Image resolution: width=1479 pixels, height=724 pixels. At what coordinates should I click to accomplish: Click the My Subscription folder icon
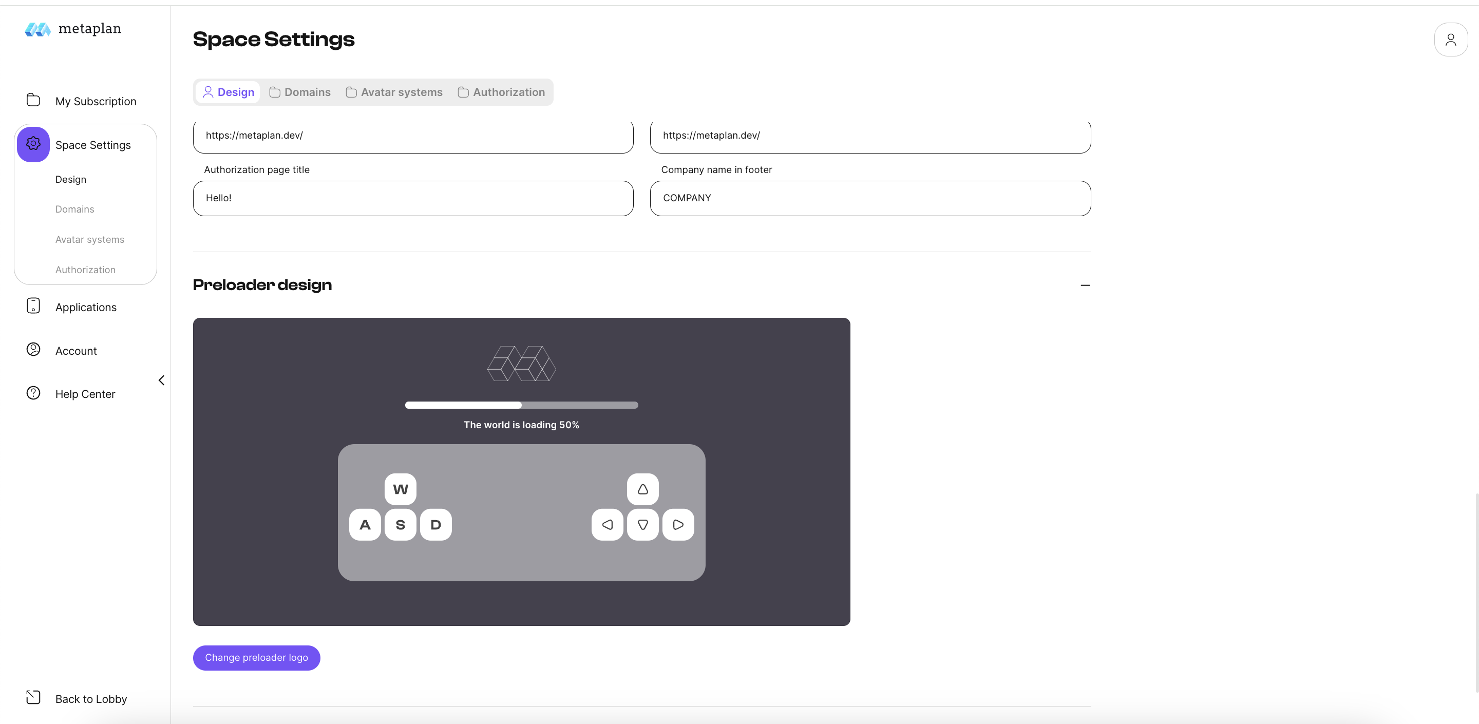[x=33, y=101]
